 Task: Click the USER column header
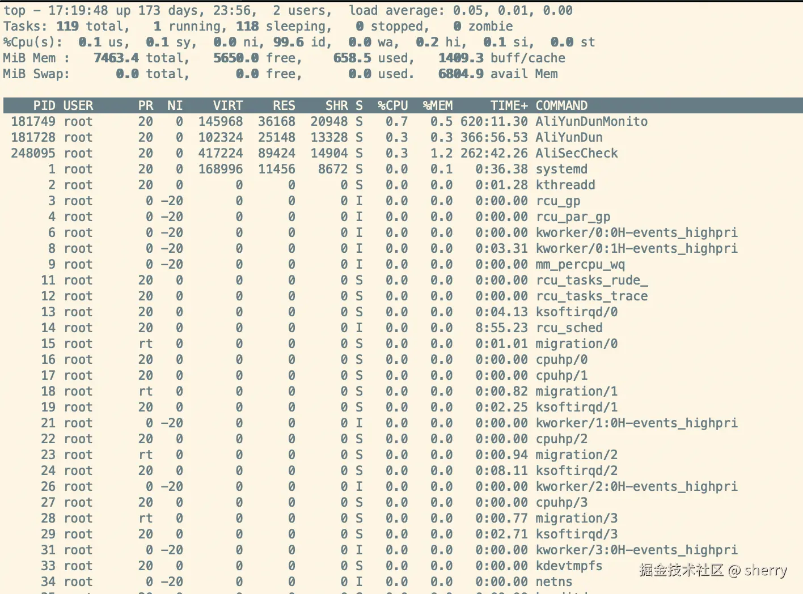click(x=78, y=105)
